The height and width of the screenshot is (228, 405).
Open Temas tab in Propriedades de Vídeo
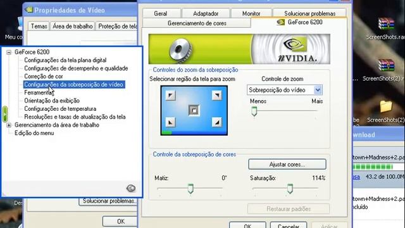point(39,26)
